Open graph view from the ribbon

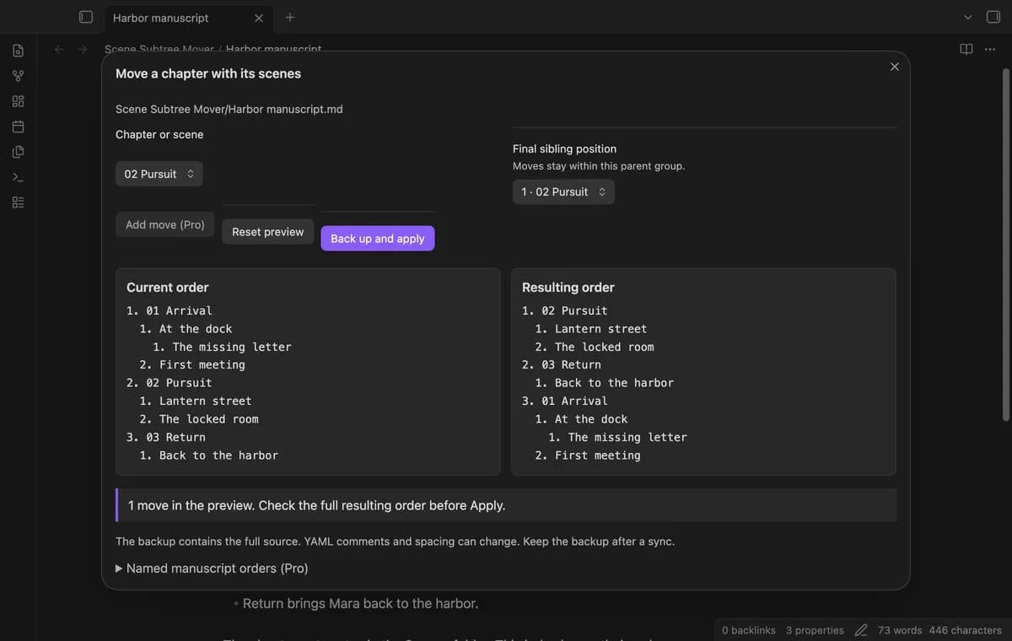pos(18,76)
